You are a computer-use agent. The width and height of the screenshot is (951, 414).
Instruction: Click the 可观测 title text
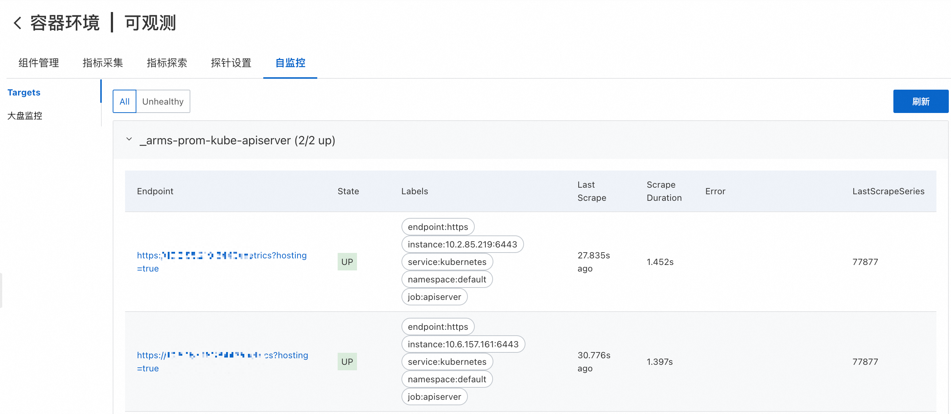[x=150, y=23]
